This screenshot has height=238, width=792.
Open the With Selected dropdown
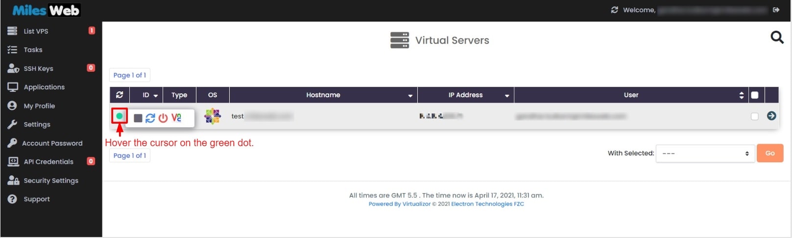click(705, 153)
